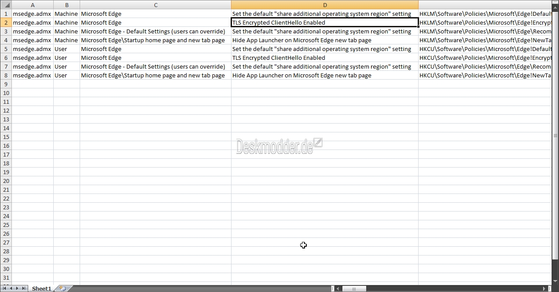The height and width of the screenshot is (292, 559).
Task: Jump to last sheet with navigation arrow
Action: [23, 288]
